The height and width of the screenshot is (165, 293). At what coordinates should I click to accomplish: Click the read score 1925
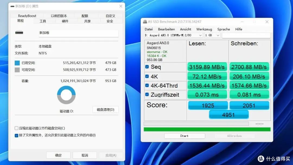[x=208, y=105]
